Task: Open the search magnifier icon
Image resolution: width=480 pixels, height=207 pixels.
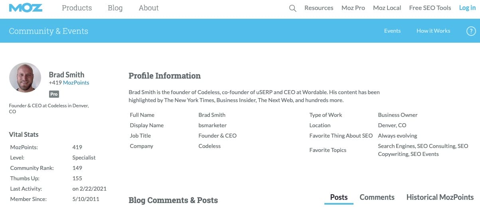Action: (x=292, y=8)
